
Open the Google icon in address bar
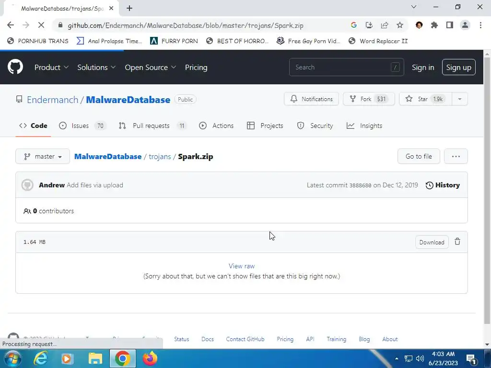click(x=354, y=25)
